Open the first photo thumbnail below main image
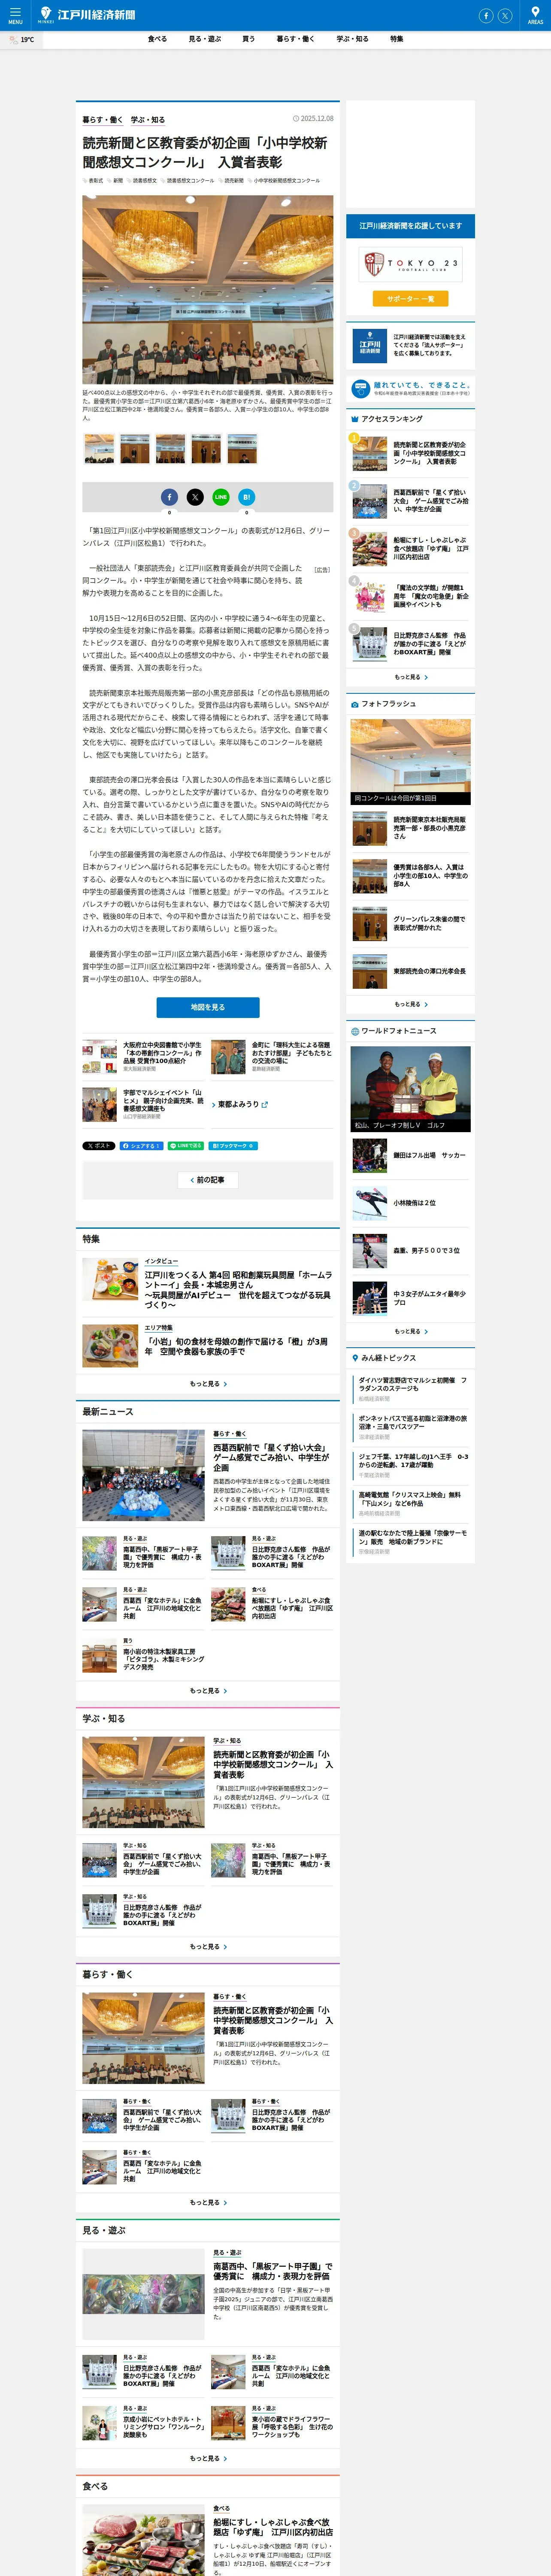Image resolution: width=551 pixels, height=2576 pixels. tap(99, 449)
